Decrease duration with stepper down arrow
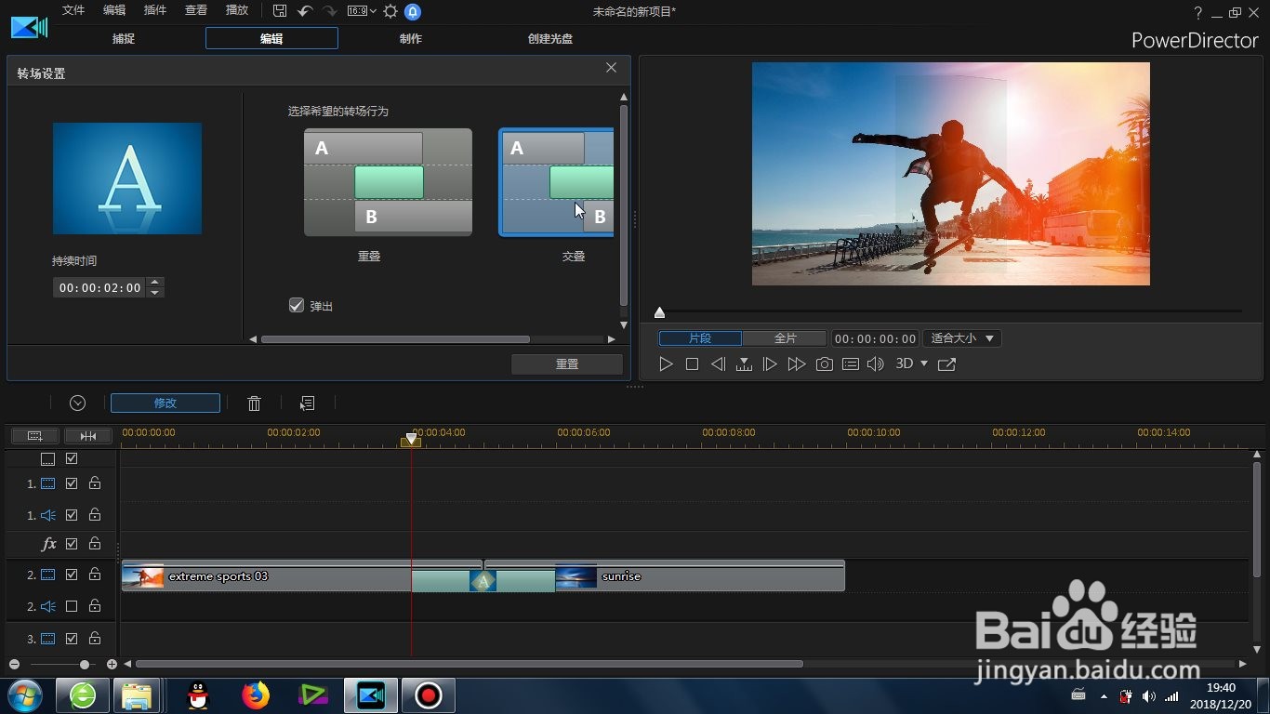 pos(155,293)
